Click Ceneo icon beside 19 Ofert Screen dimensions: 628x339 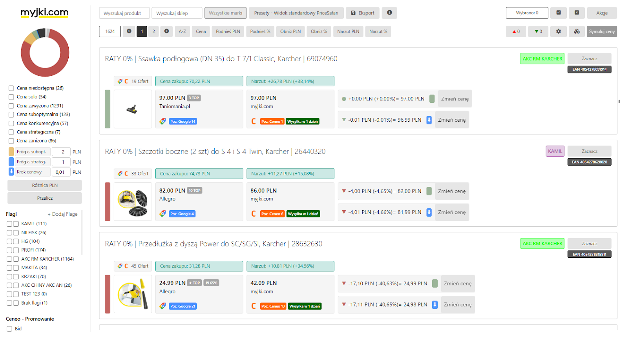tap(126, 81)
